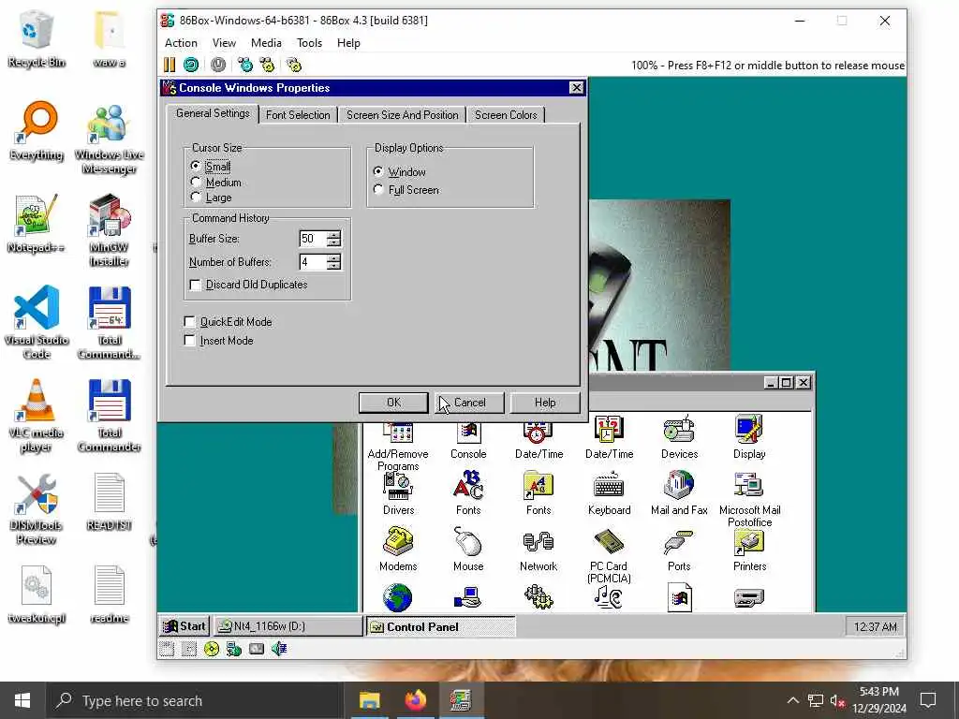The width and height of the screenshot is (959, 719).
Task: Open the Display icon in Control Panel
Action: tap(749, 438)
